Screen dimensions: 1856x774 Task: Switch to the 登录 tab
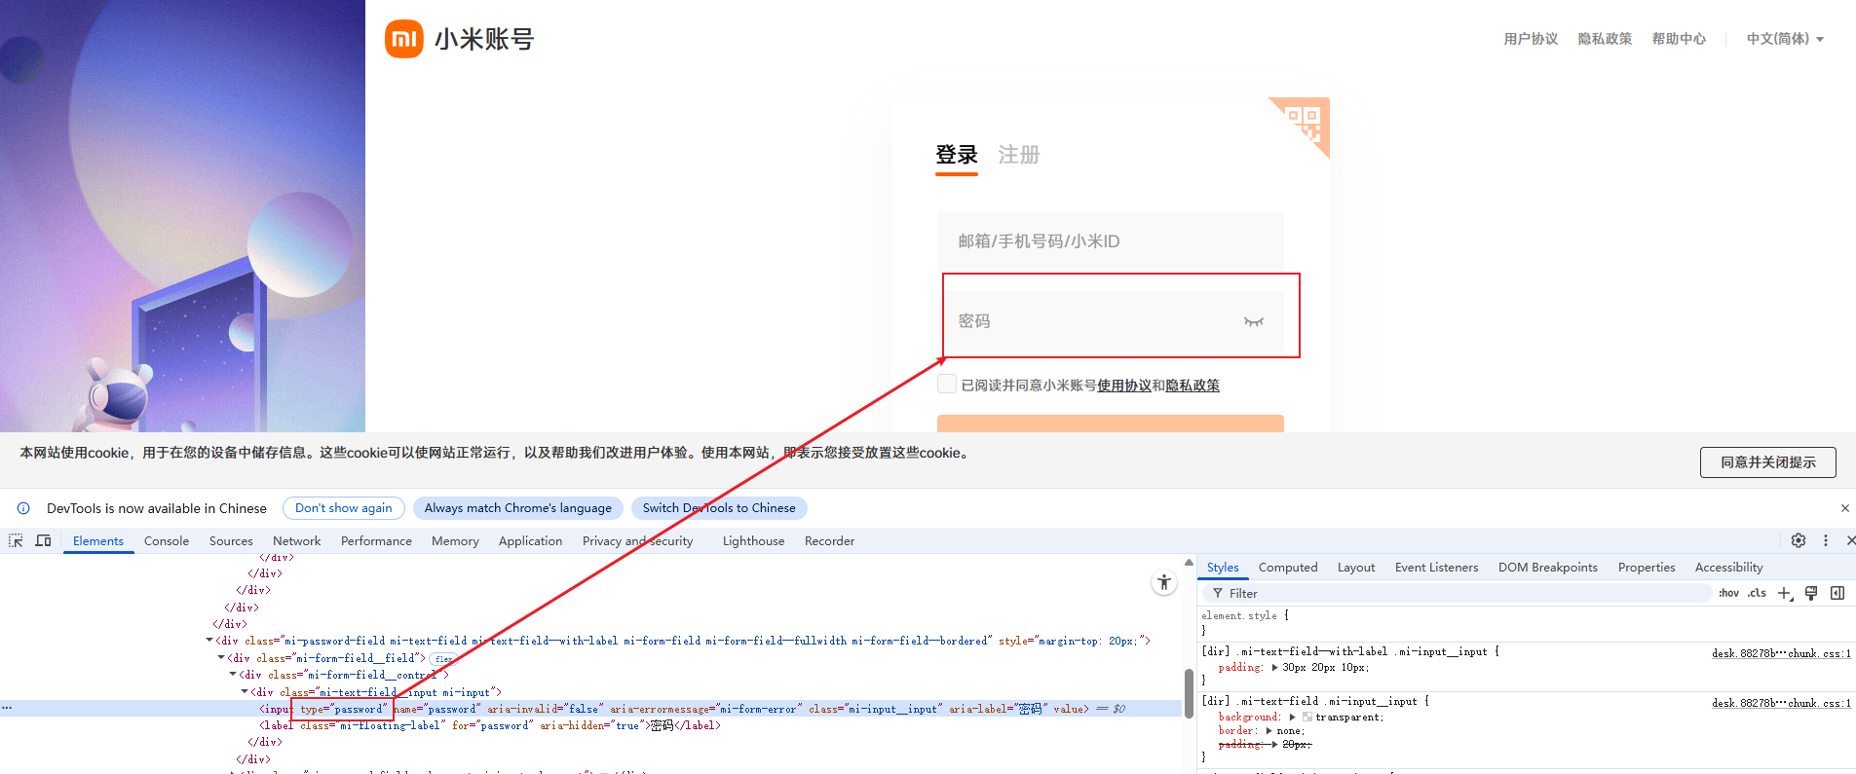957,155
